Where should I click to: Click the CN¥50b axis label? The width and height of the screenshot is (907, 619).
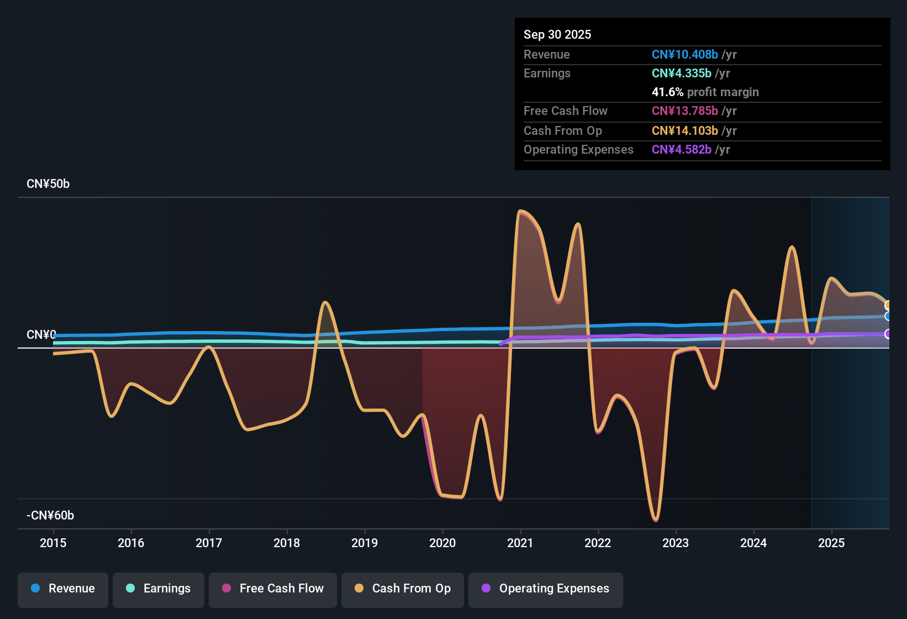48,183
